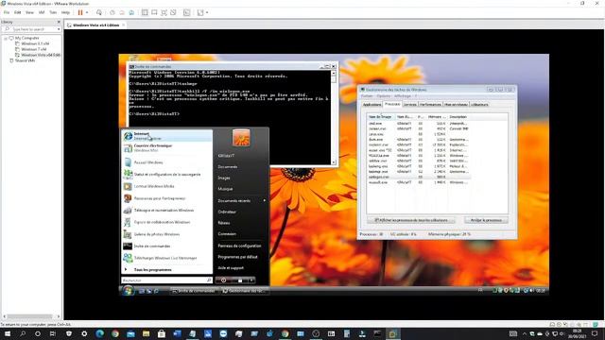Open Aide et support
This screenshot has width=605, height=340.
pyautogui.click(x=231, y=267)
